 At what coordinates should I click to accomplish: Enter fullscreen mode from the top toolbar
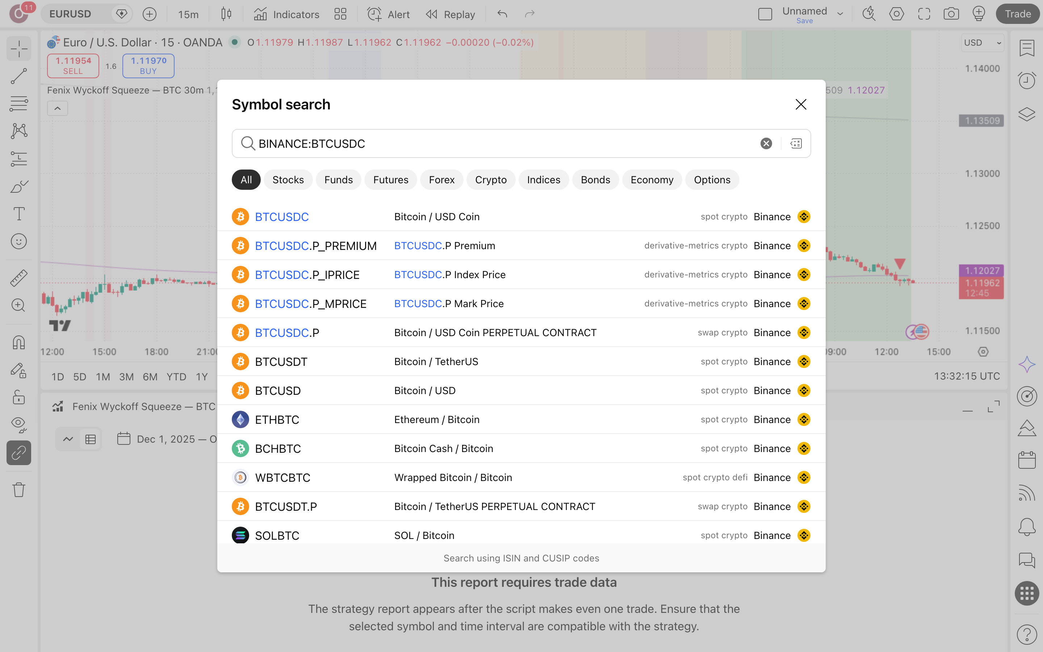(924, 14)
